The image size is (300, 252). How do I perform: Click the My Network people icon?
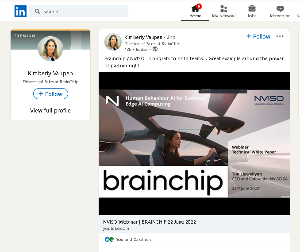(223, 8)
